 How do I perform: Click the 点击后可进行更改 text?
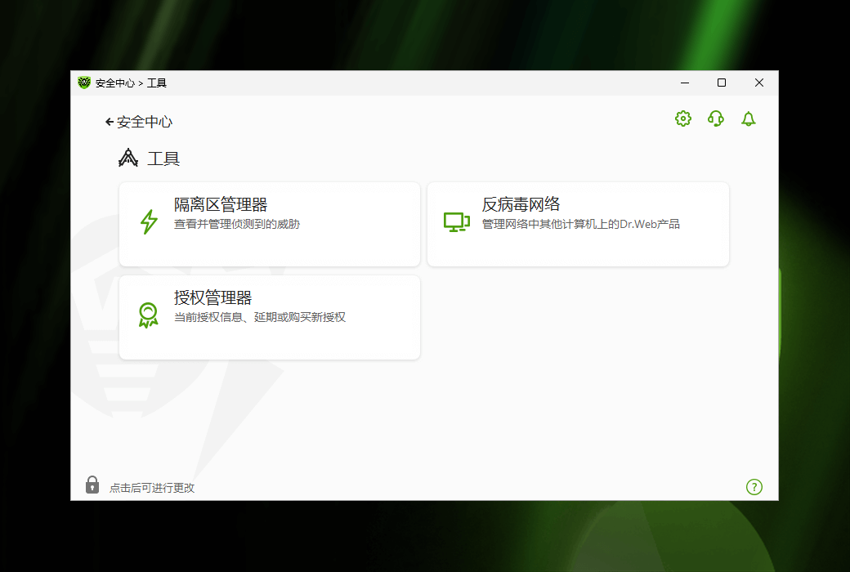tap(152, 488)
